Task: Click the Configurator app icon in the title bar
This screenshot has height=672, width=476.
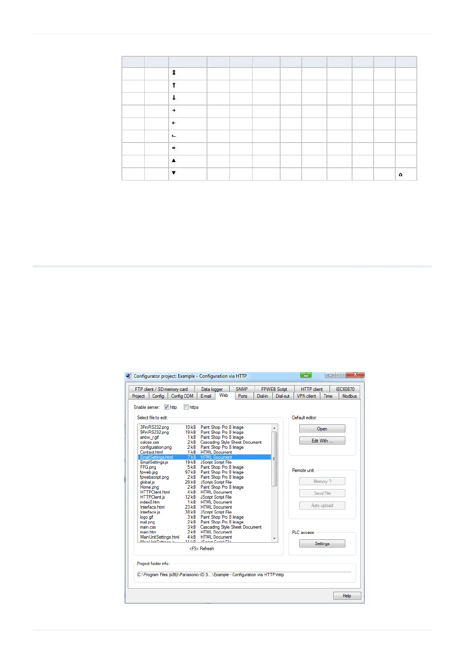Action: (128, 376)
